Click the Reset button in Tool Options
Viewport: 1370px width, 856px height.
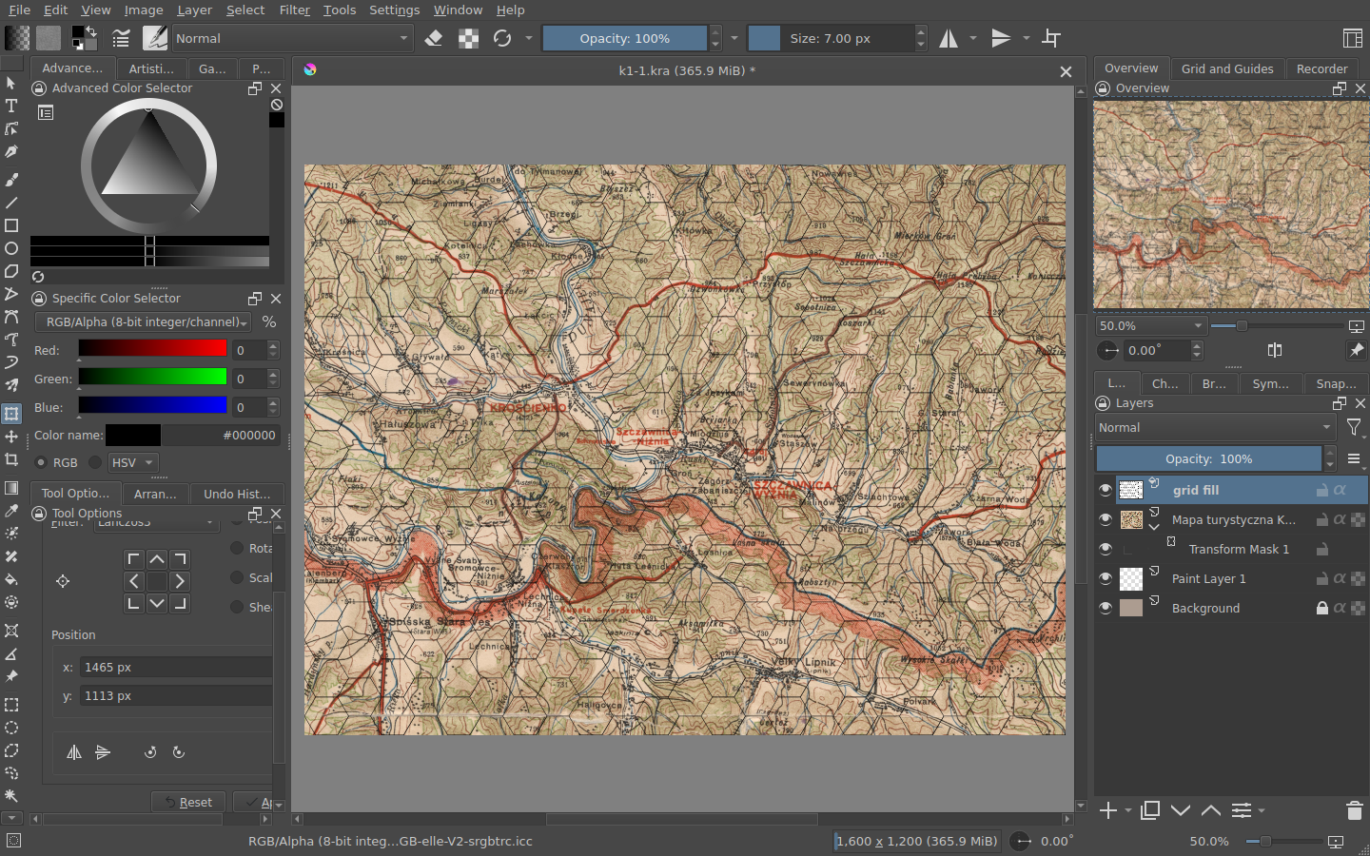click(x=188, y=802)
